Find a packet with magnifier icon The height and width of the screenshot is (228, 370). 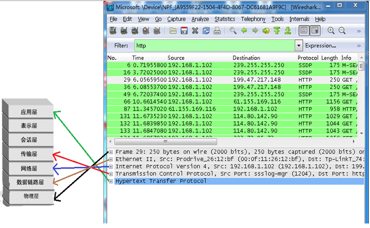[233, 30]
